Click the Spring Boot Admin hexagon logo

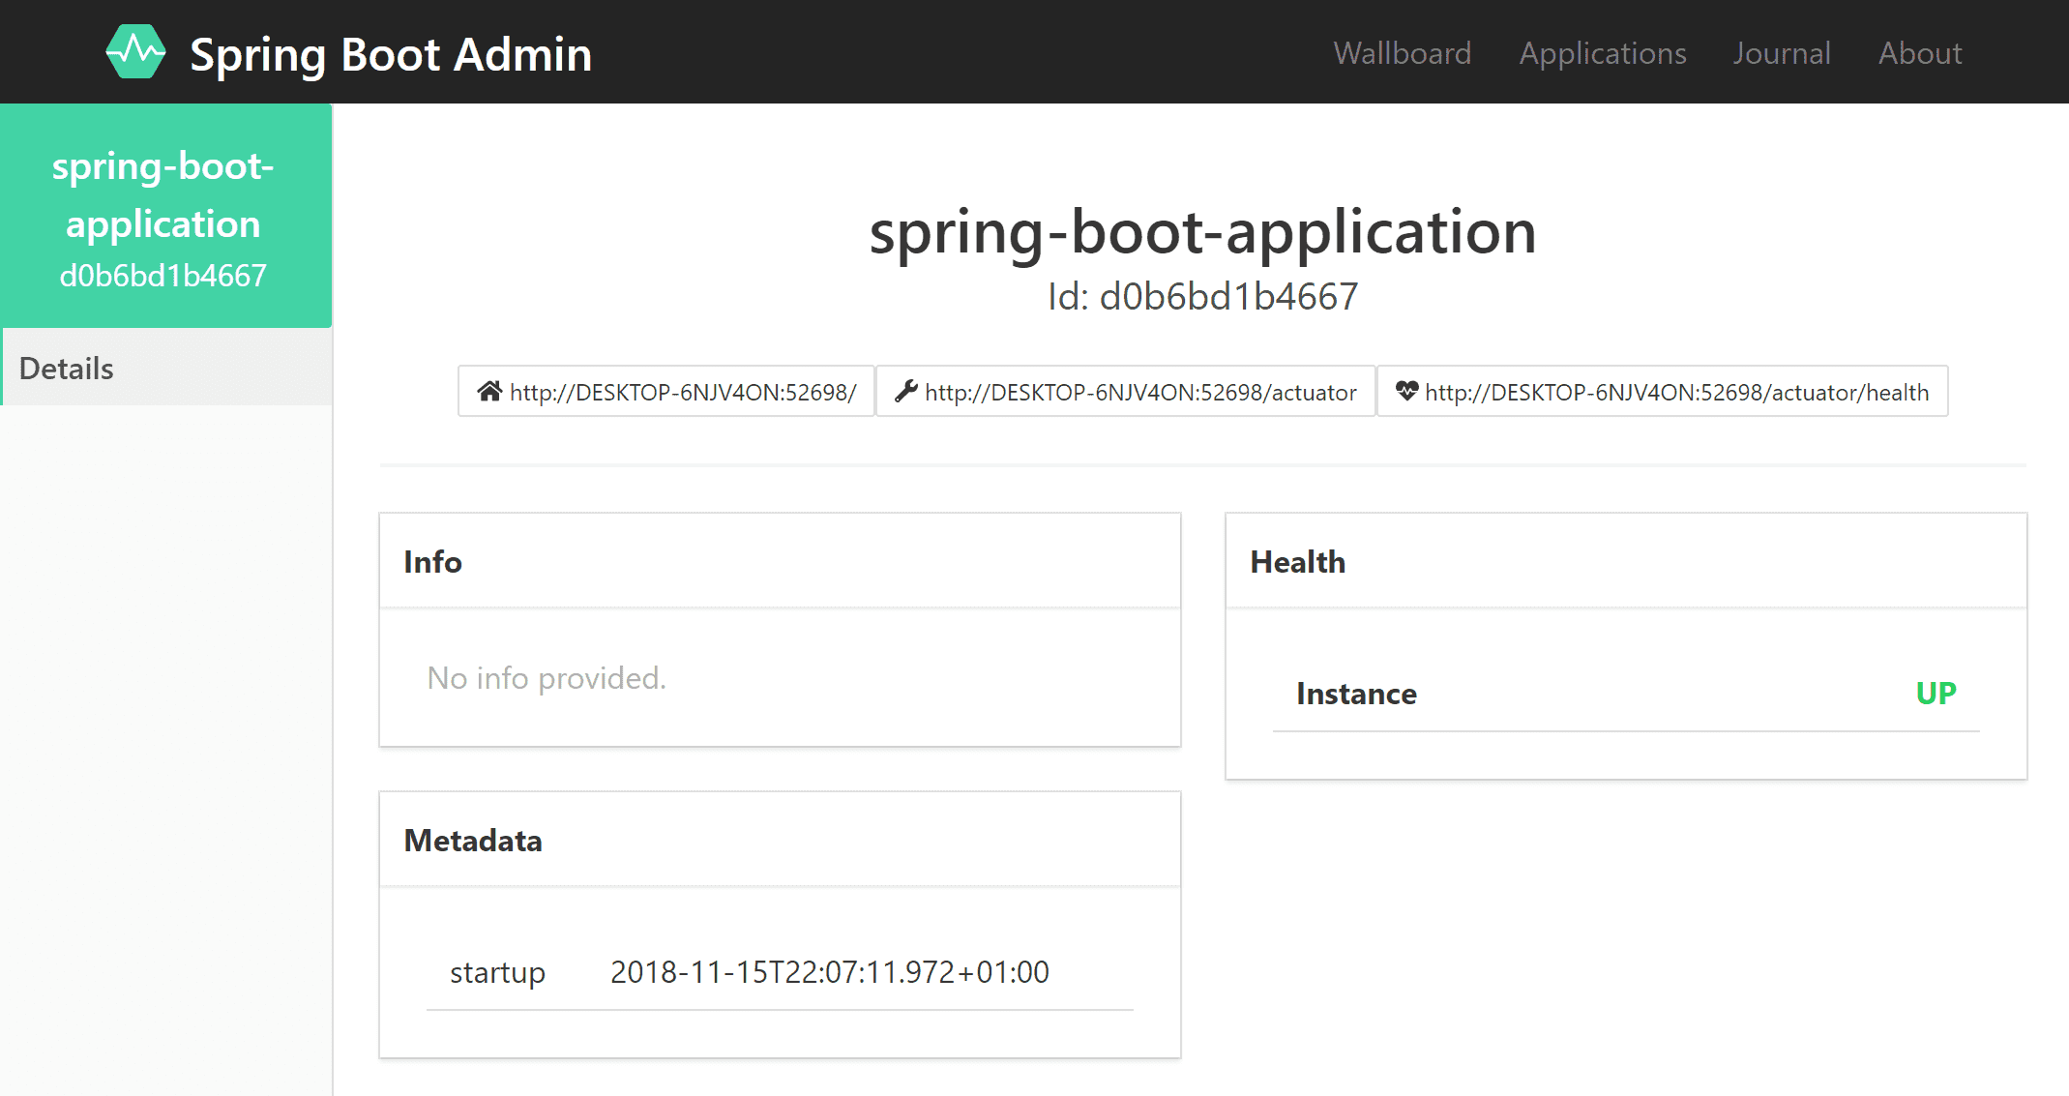135,52
